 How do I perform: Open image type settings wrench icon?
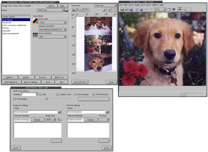59,120
